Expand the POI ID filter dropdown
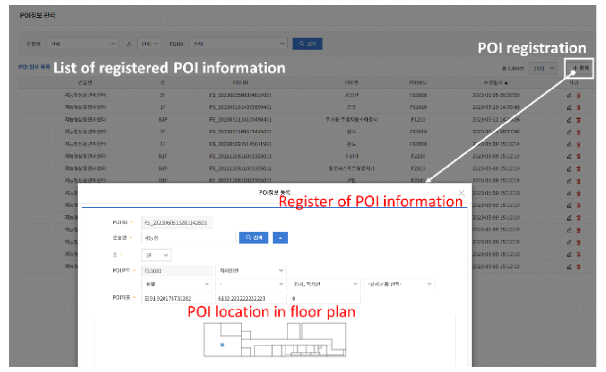This screenshot has height=372, width=606. [238, 44]
